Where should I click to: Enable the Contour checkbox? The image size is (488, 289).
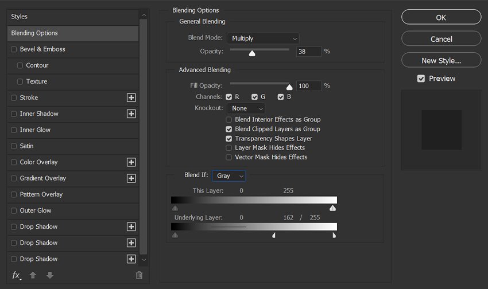(x=20, y=65)
